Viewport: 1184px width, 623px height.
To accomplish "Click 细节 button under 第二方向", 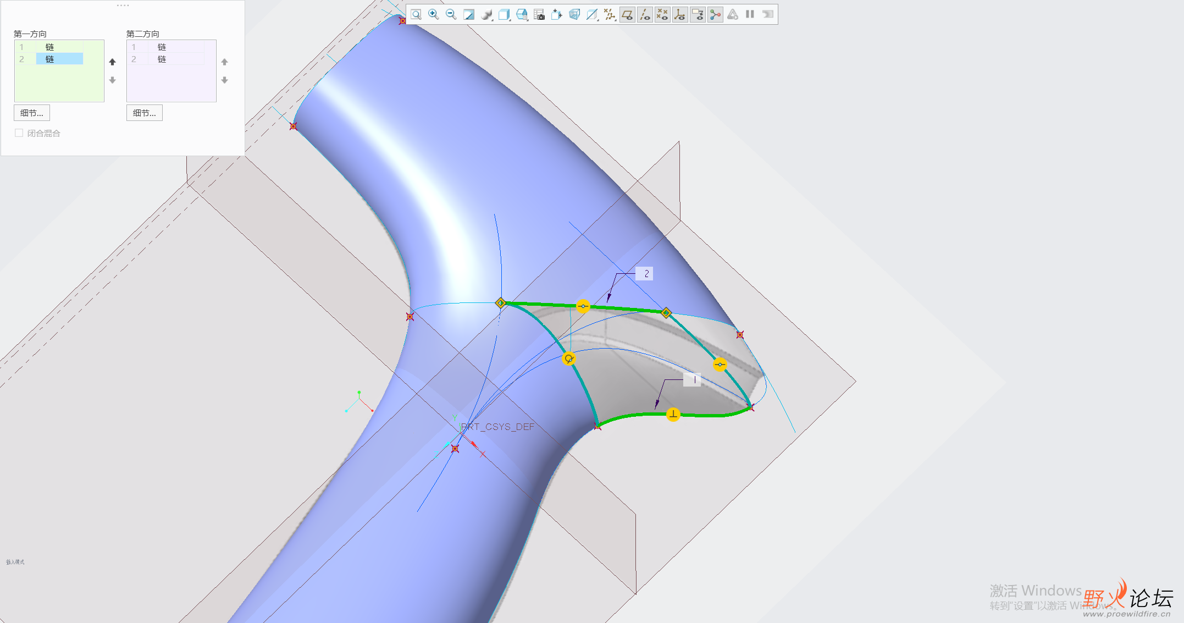I will (x=145, y=113).
